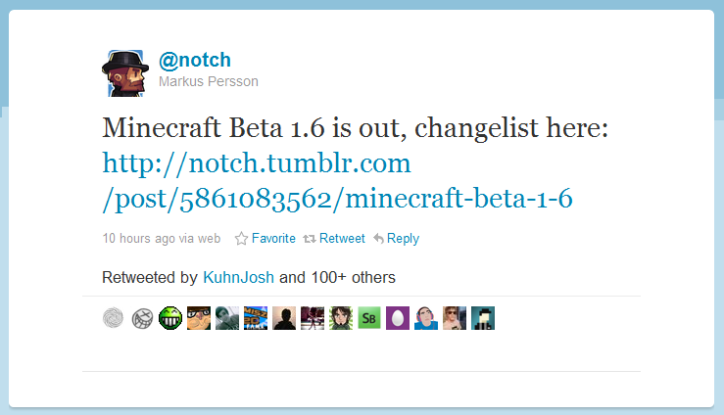
Task: Click the green 'SB' retweeter avatar
Action: 369,318
